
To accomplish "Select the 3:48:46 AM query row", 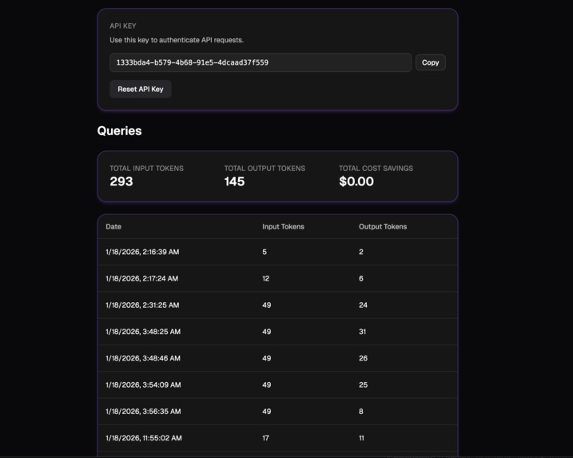I will (278, 358).
